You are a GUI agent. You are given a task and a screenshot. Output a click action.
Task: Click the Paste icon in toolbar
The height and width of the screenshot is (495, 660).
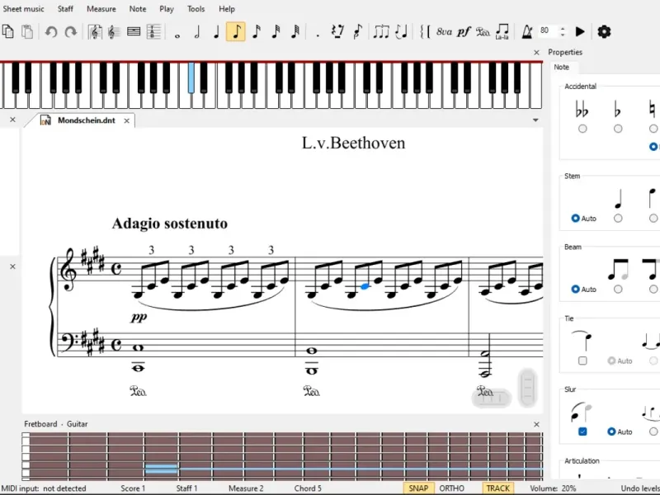click(x=27, y=32)
